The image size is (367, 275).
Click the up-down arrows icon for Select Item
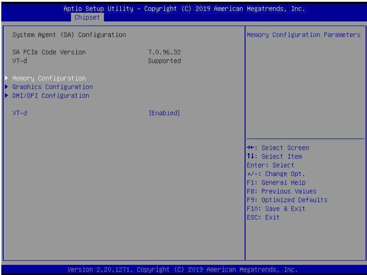pyautogui.click(x=250, y=156)
